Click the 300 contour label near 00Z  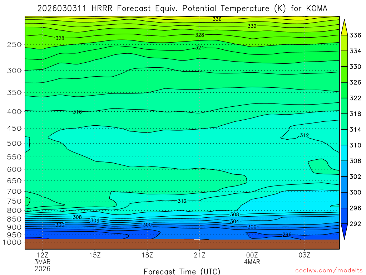pos(252,227)
